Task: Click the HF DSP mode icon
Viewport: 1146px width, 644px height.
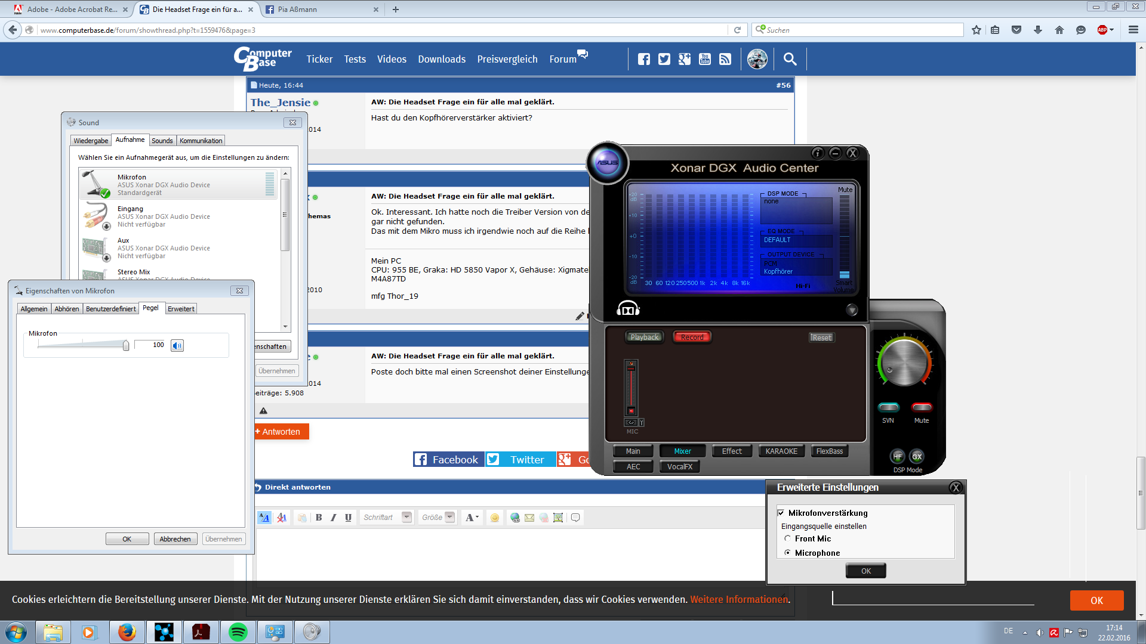Action: click(x=897, y=456)
